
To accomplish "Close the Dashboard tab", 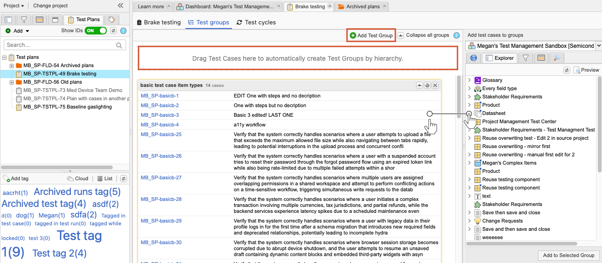I will [x=278, y=6].
